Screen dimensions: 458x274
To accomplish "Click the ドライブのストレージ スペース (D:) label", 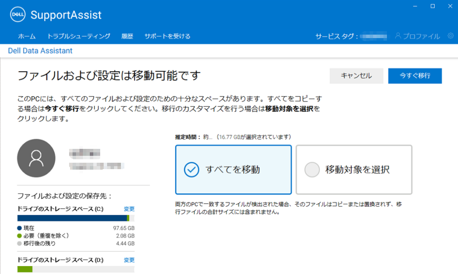I will (x=61, y=260).
